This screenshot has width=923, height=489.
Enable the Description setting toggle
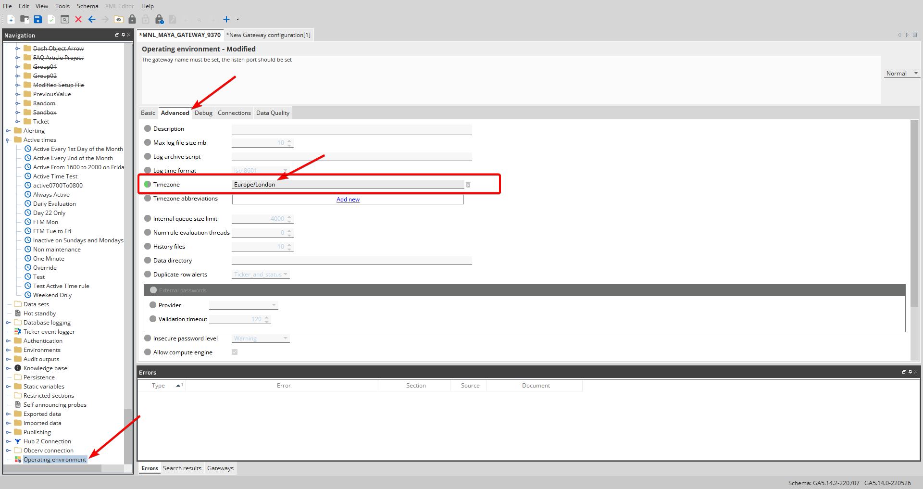coord(148,129)
